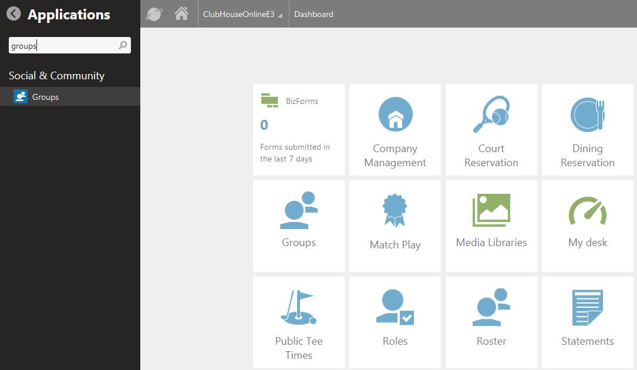Image resolution: width=637 pixels, height=370 pixels.
Task: Open Media Libraries picture icon
Action: click(491, 210)
